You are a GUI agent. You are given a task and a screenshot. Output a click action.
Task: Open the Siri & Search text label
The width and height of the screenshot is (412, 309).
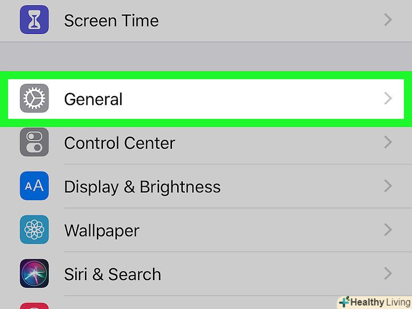pyautogui.click(x=113, y=274)
